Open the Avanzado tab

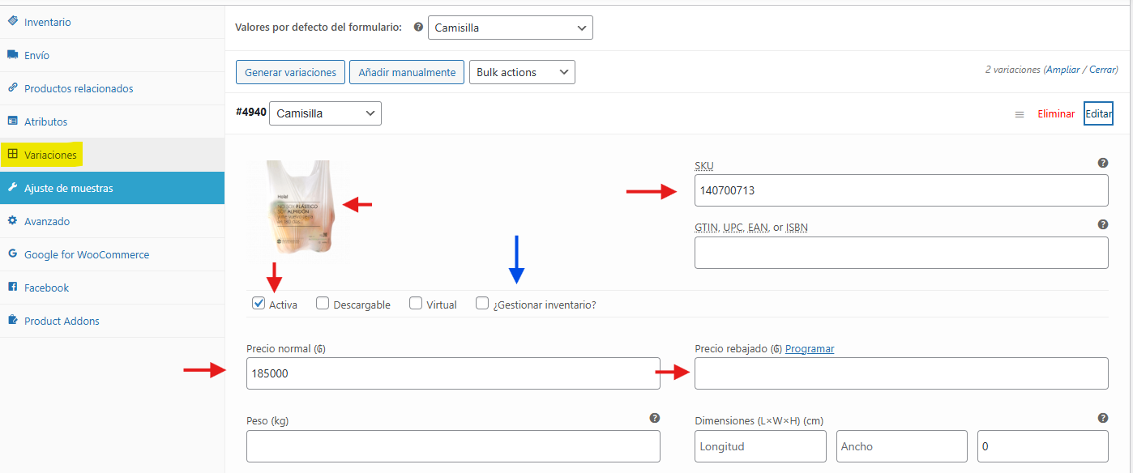(113, 221)
